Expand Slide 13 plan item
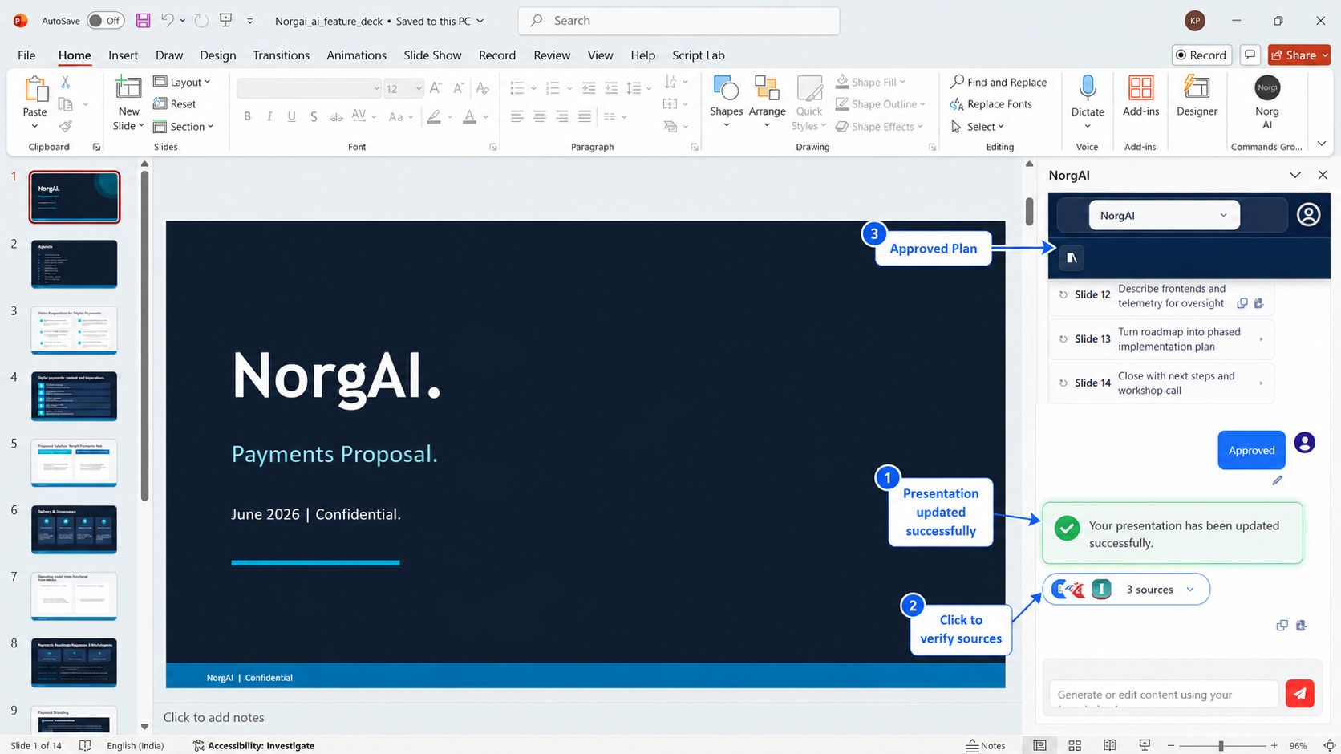Image resolution: width=1341 pixels, height=754 pixels. [1261, 339]
